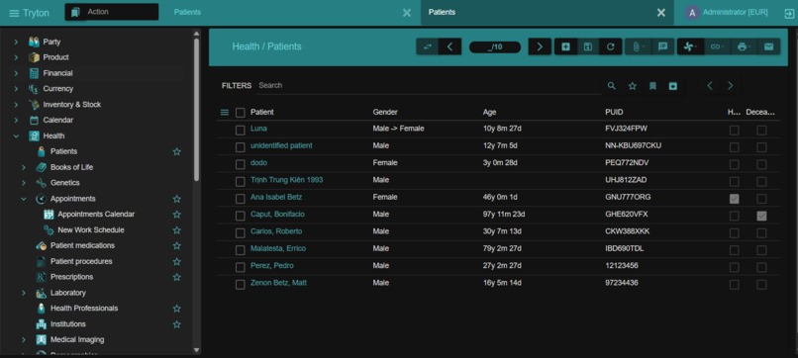Open the Malatesta, Errico patient link
Screen dimensions: 798x358
(278, 248)
